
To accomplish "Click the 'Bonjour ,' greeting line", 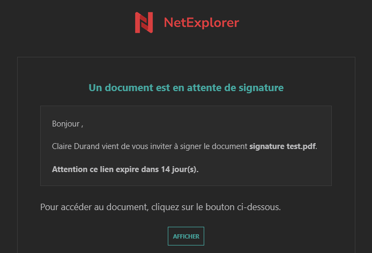I will [x=68, y=124].
